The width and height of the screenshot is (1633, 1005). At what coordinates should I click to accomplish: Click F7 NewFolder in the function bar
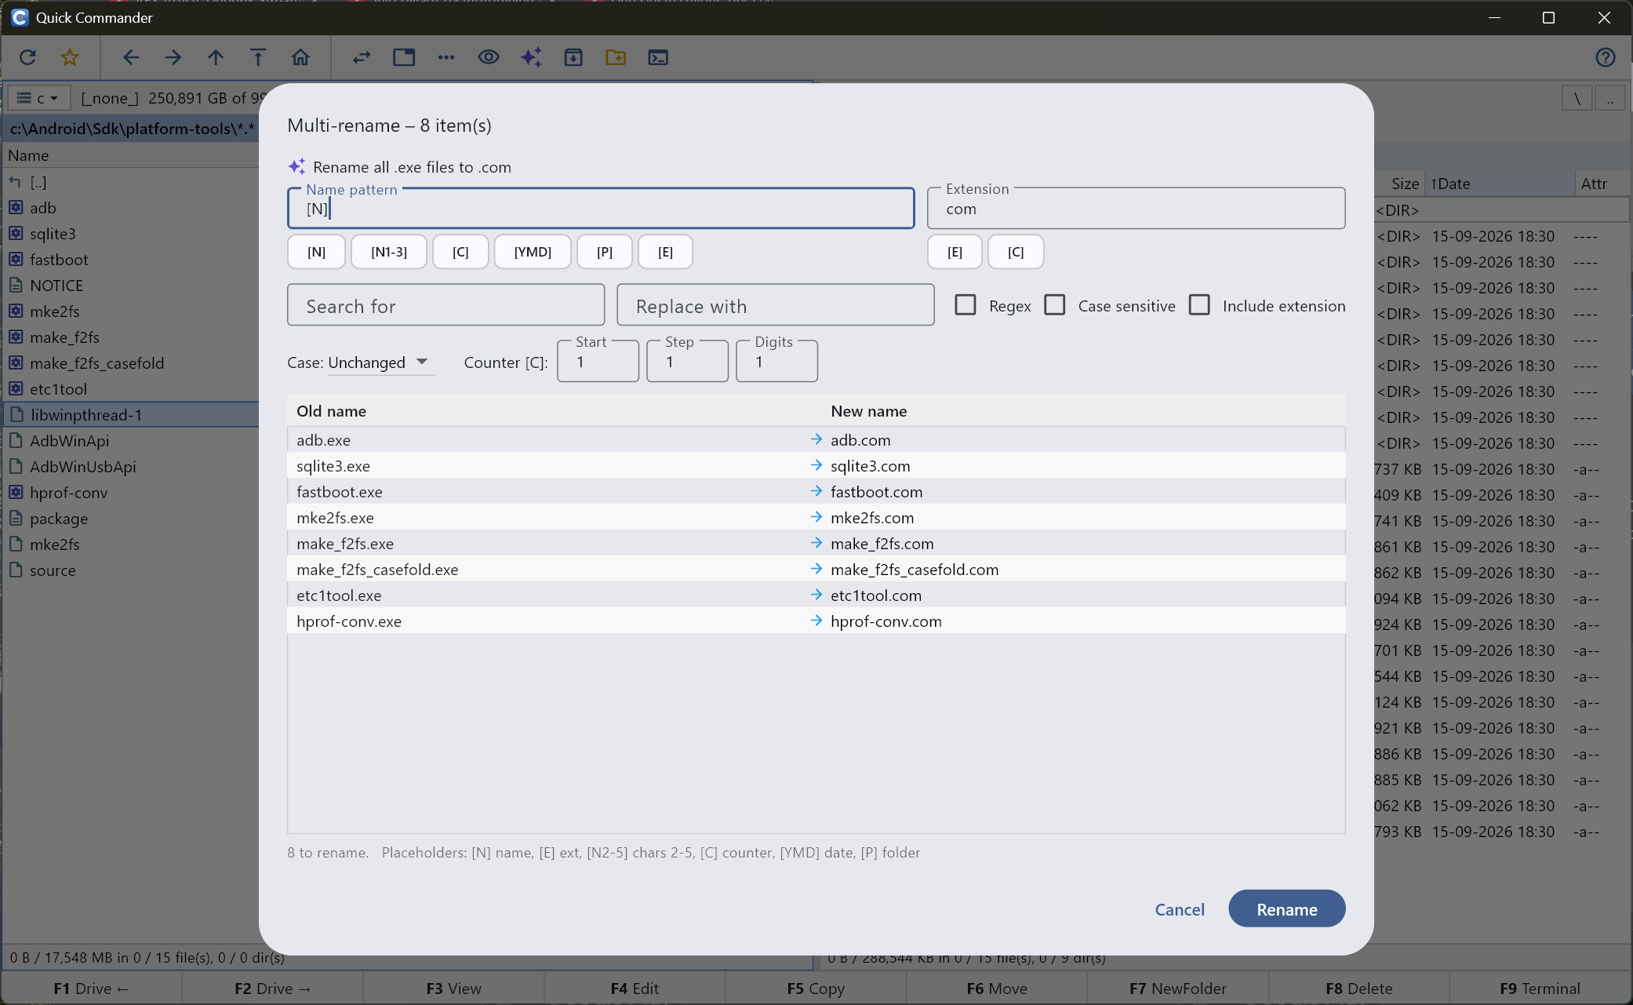click(1178, 989)
